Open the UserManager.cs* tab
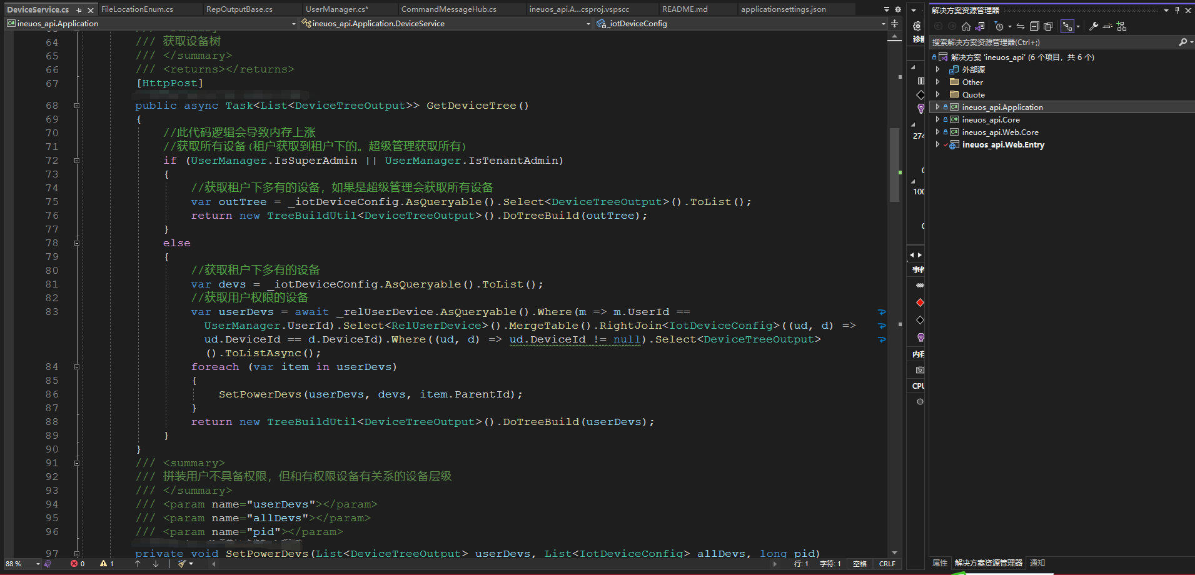The width and height of the screenshot is (1195, 575). point(337,9)
